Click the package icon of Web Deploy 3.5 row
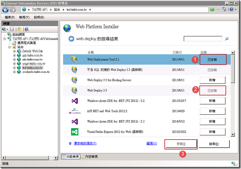 coord(74,90)
